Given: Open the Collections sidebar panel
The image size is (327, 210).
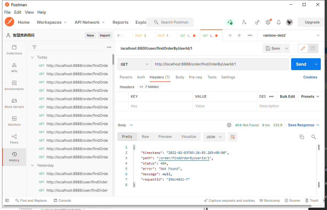Looking at the screenshot, I should click(14, 50).
